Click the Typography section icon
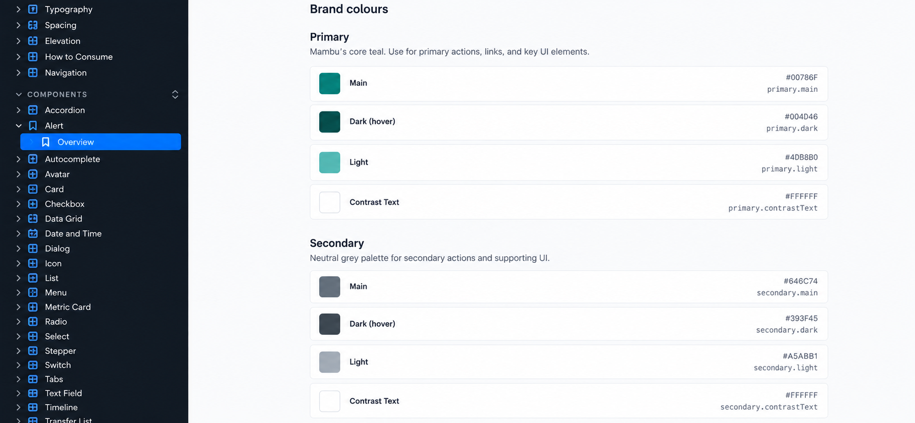Screen dimensions: 915x423 coord(33,9)
